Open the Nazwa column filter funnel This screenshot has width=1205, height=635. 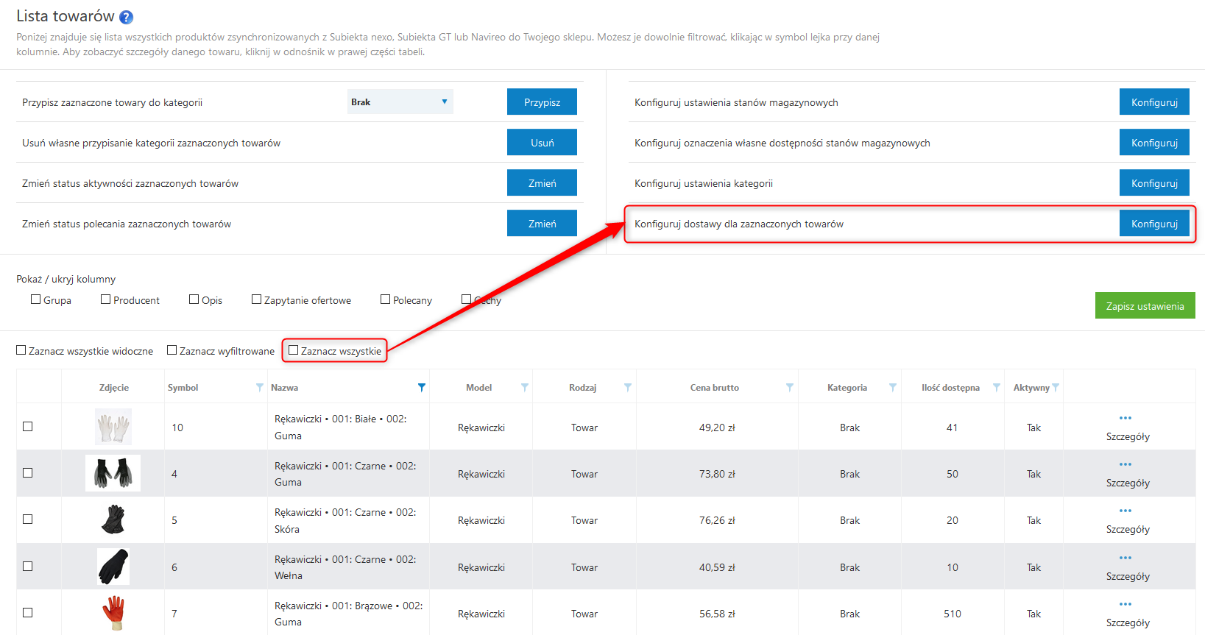coord(421,388)
